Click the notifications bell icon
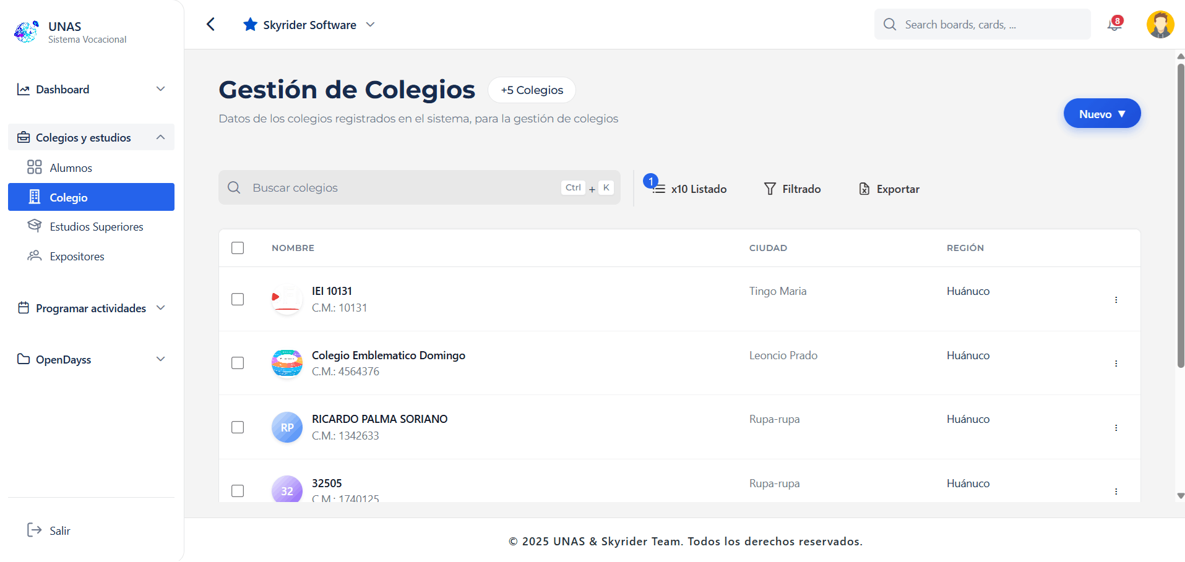The width and height of the screenshot is (1185, 562). click(1114, 25)
